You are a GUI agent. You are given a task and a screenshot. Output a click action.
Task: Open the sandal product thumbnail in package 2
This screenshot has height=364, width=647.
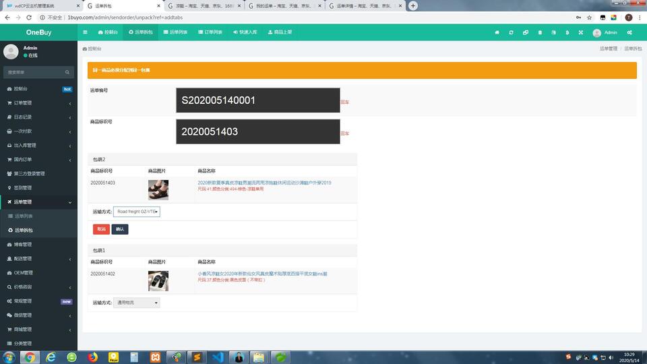click(x=158, y=190)
